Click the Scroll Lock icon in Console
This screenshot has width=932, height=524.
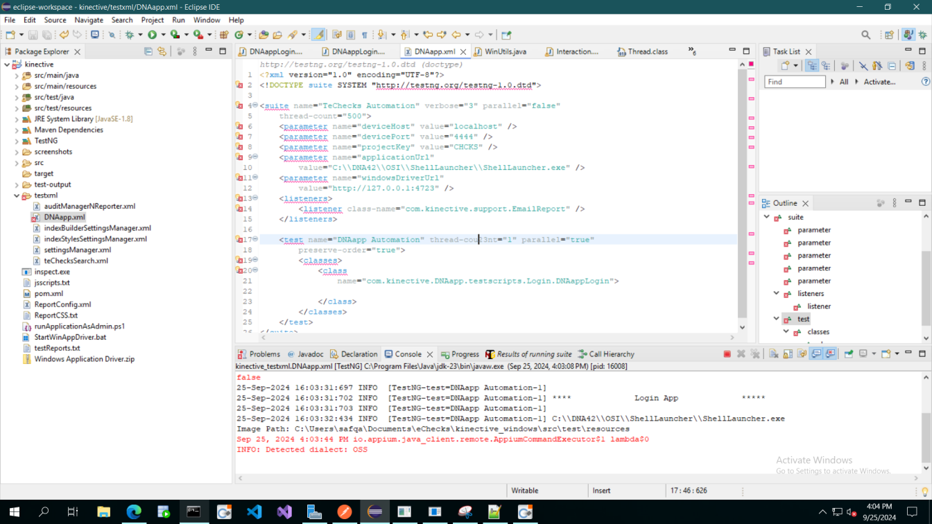tap(788, 354)
